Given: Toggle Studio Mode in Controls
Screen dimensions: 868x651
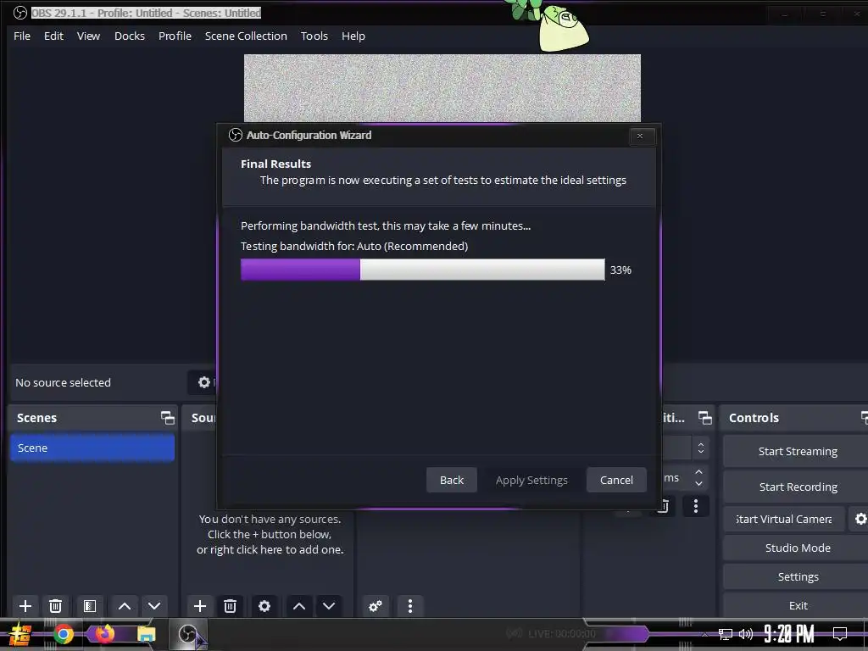Looking at the screenshot, I should [x=798, y=548].
